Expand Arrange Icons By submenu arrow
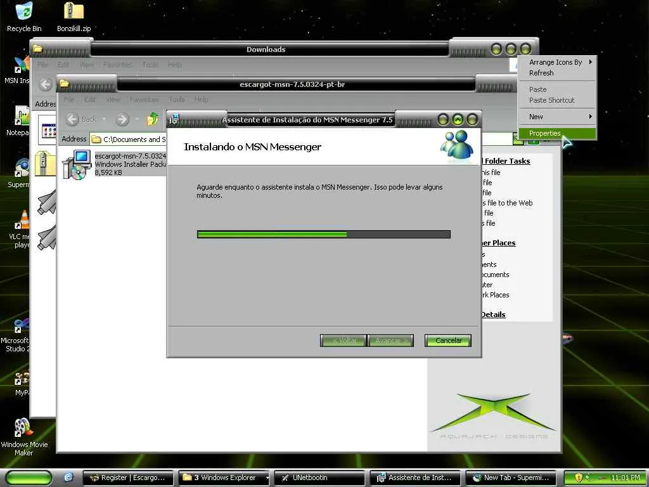This screenshot has width=649, height=487. click(x=590, y=62)
